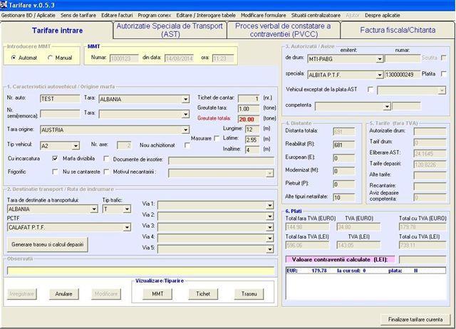Open the Tara dropdown showing ALBANIA for Nr. auto
Viewport: 456px width, 329px height.
tap(185, 100)
